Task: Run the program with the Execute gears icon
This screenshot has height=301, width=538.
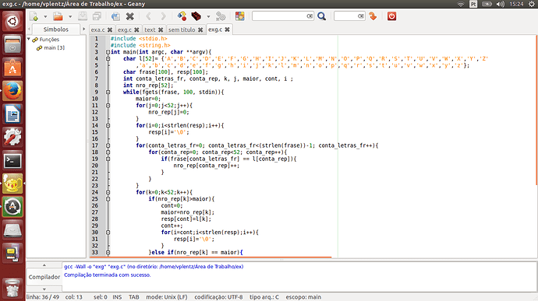Action: (221, 16)
